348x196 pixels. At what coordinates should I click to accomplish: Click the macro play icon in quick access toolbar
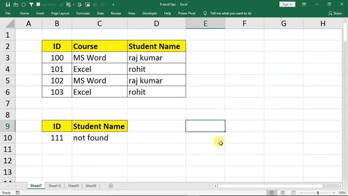pos(80,4)
